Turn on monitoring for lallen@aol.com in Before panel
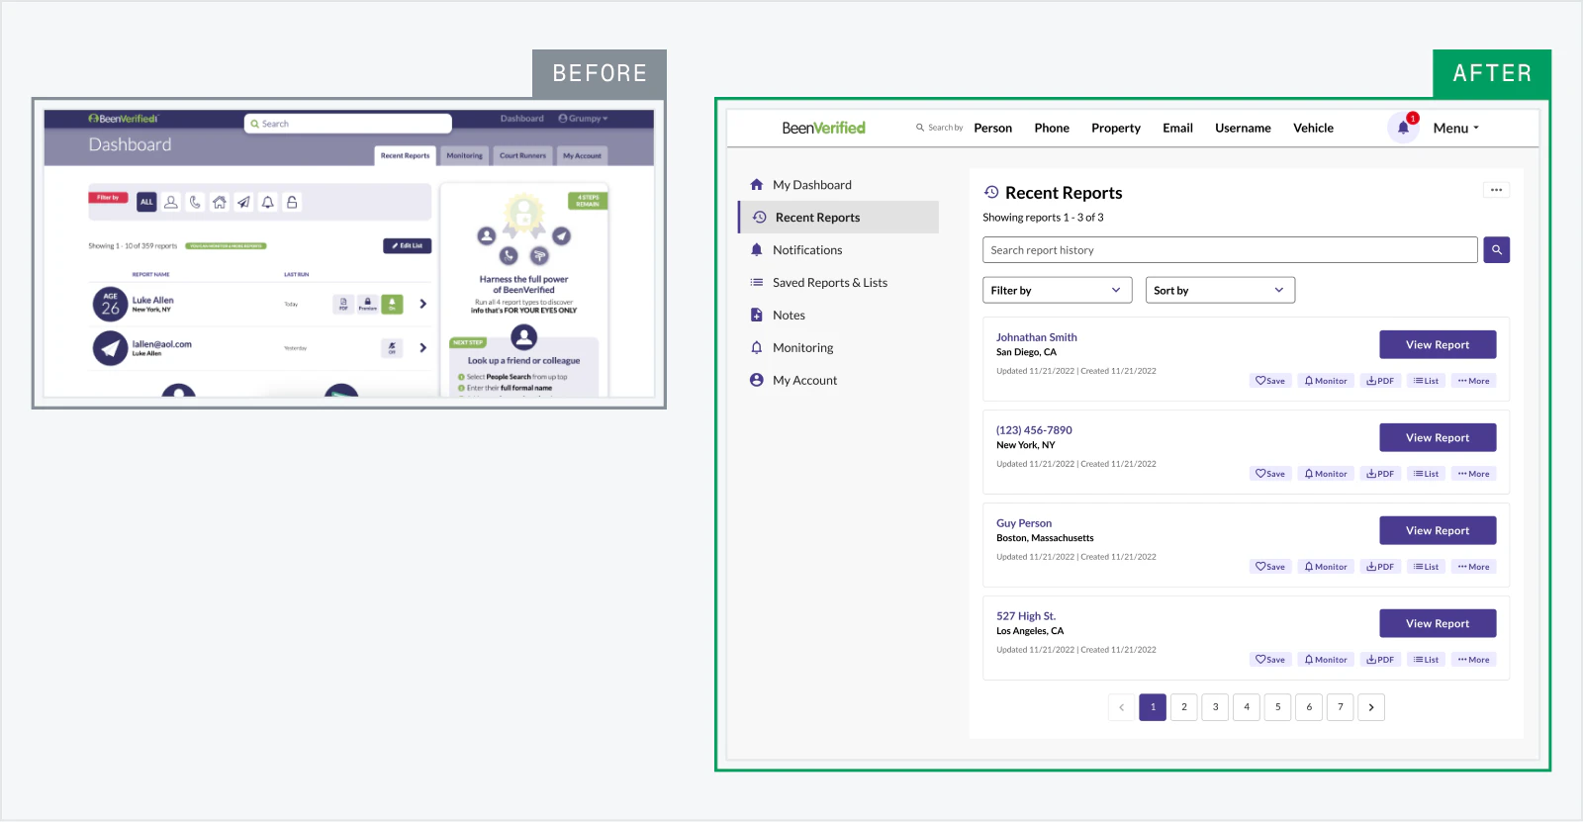The height and width of the screenshot is (822, 1583). [x=392, y=348]
